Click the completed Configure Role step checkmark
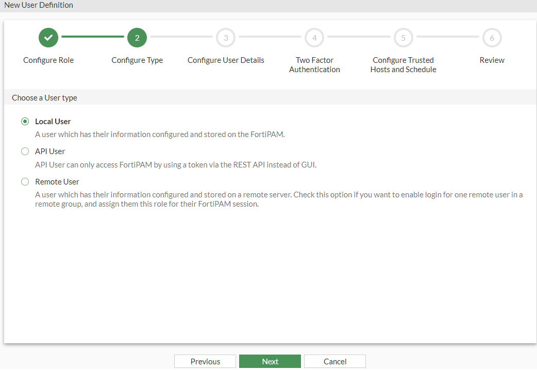Image resolution: width=537 pixels, height=370 pixels. point(48,37)
